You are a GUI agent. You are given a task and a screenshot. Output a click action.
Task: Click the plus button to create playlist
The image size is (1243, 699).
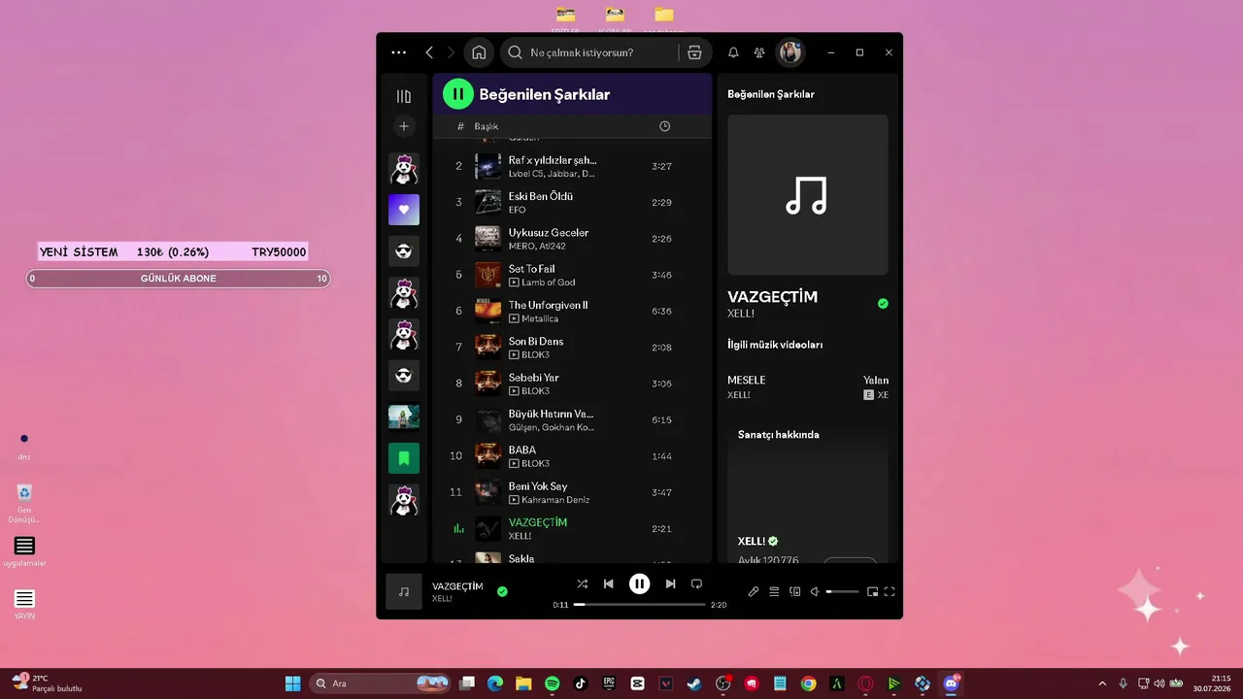pos(404,126)
